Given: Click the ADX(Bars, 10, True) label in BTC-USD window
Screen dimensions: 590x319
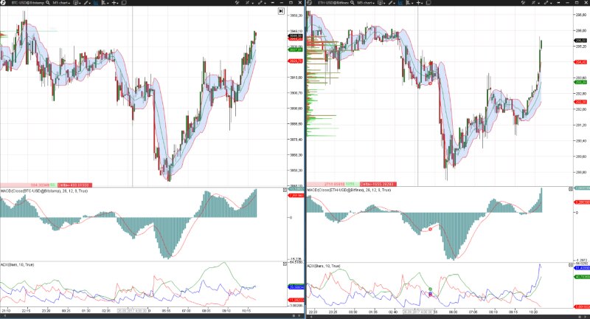Looking at the screenshot, I should (x=17, y=265).
